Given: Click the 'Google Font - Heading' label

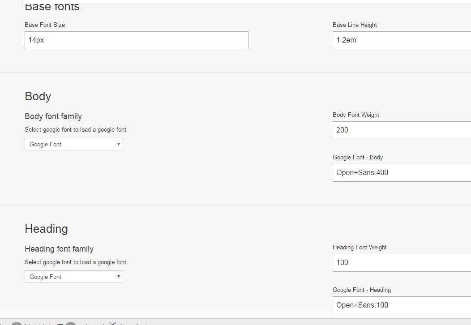Looking at the screenshot, I should tap(362, 290).
